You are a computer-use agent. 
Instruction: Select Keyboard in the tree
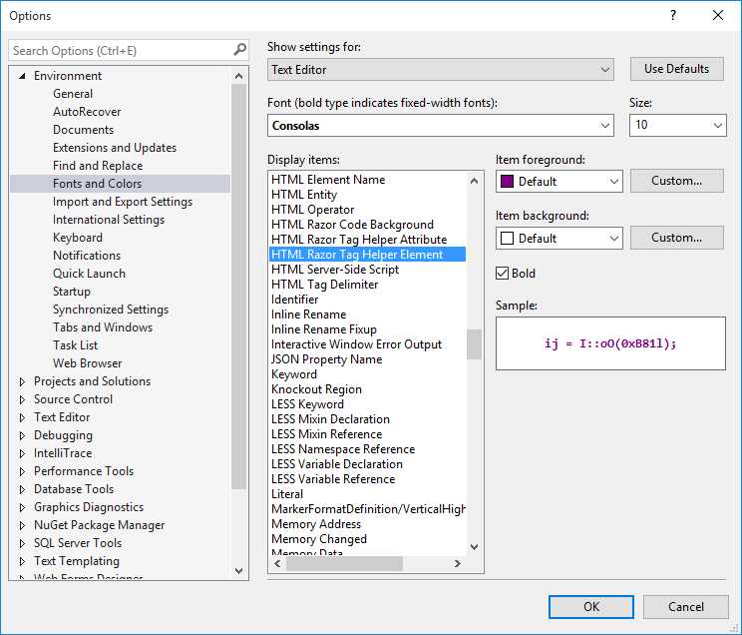tap(78, 238)
